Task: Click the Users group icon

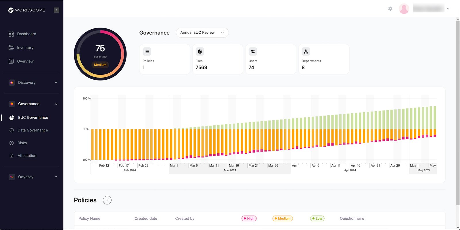Action: [x=253, y=51]
